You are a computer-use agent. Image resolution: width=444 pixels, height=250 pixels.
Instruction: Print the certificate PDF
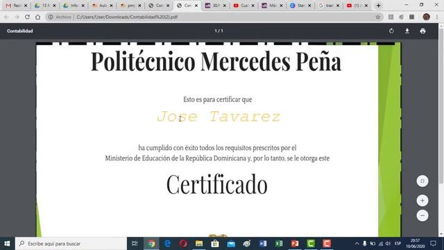tap(422, 31)
